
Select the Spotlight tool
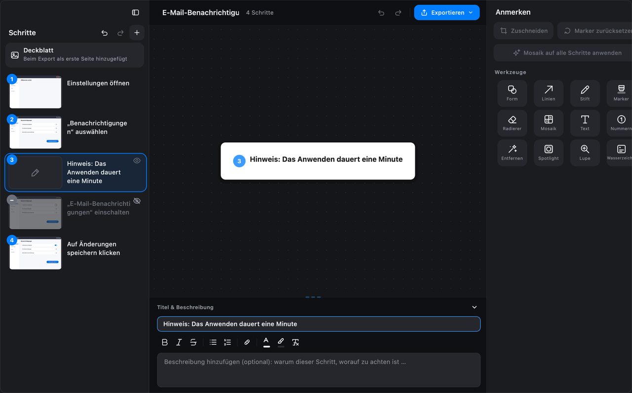tap(549, 153)
